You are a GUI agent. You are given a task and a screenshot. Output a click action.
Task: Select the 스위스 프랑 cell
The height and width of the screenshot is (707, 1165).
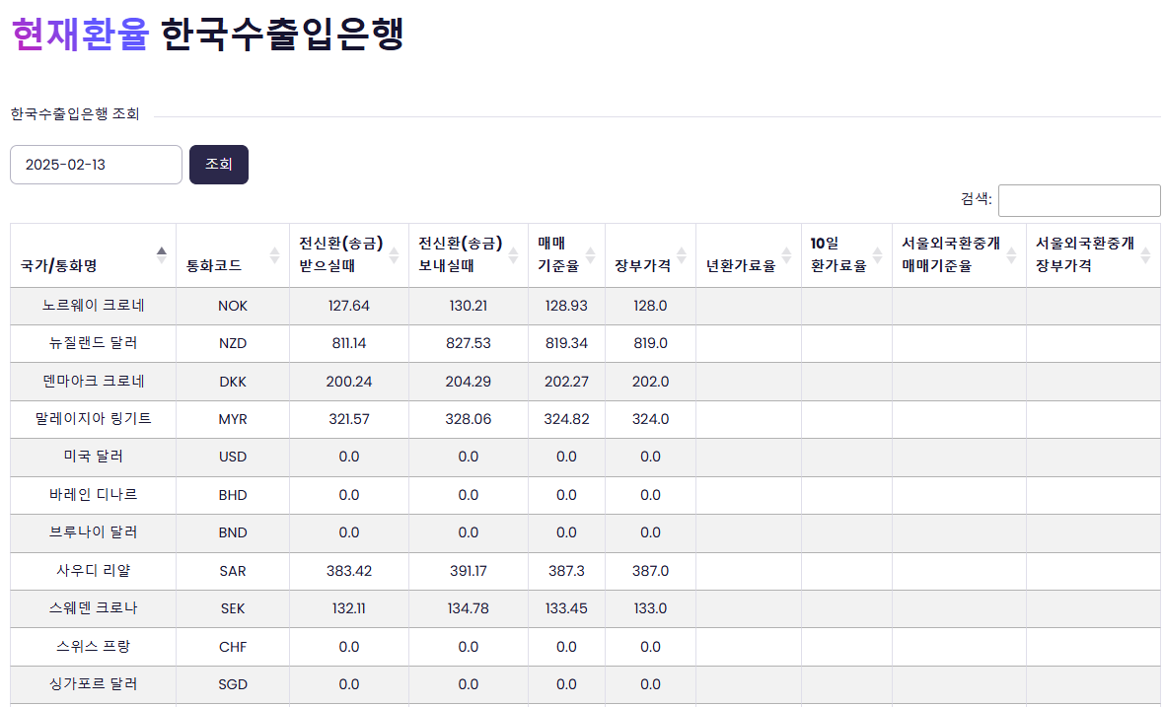pyautogui.click(x=93, y=646)
